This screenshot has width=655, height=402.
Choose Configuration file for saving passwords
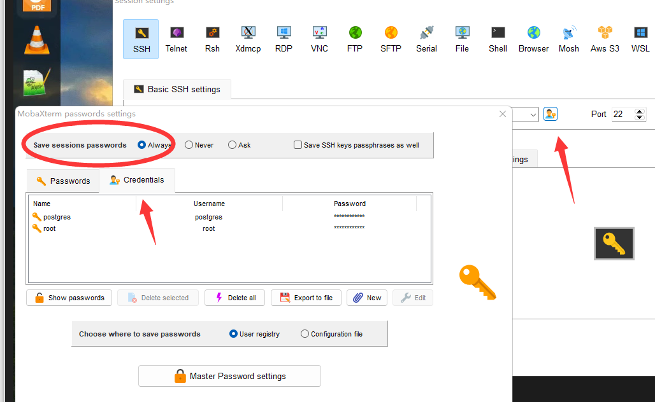tap(305, 334)
